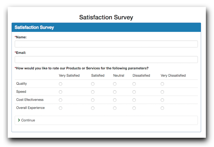
Task: Select Dissatisfied for Speed
Action: coord(134,92)
